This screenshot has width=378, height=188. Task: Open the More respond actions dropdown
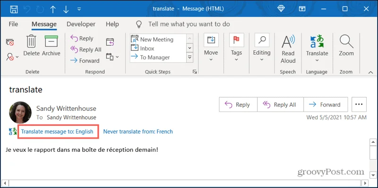pyautogui.click(x=112, y=57)
